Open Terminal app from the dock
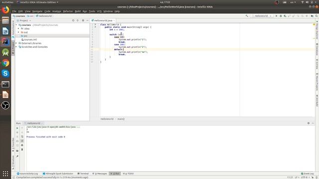 point(5,84)
